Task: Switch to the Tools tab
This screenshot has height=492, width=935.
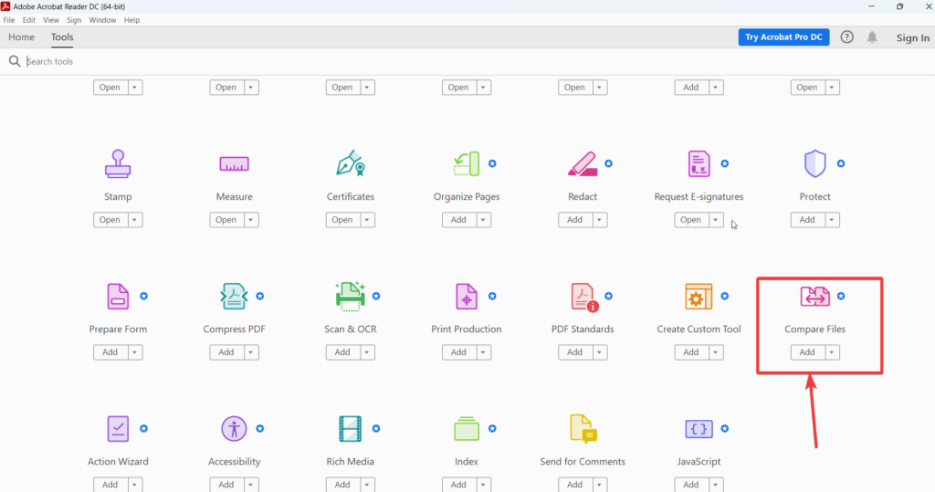Action: click(x=62, y=37)
